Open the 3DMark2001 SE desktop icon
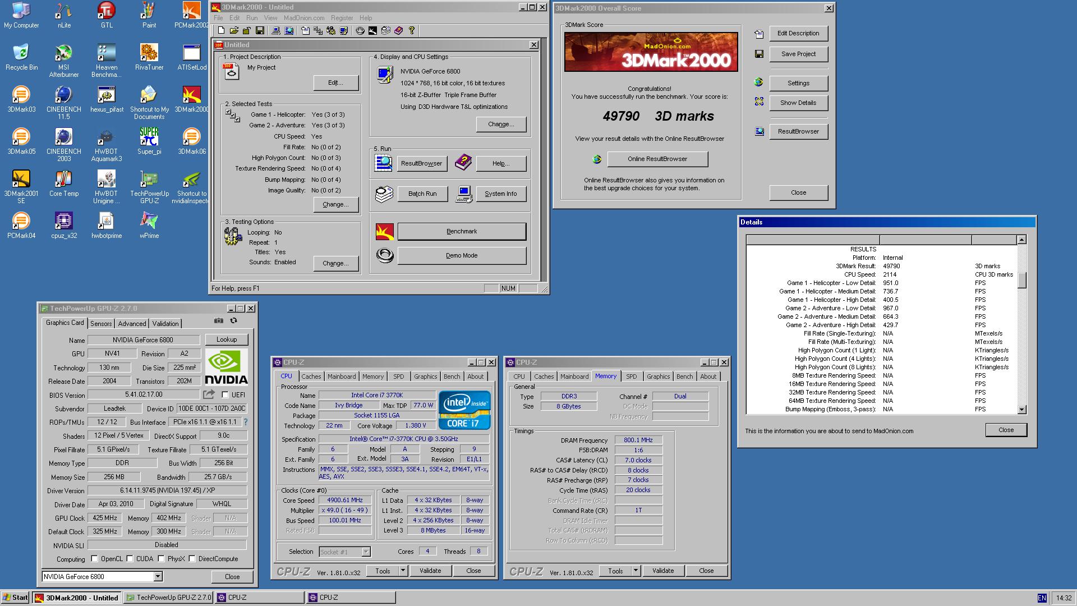 21,187
